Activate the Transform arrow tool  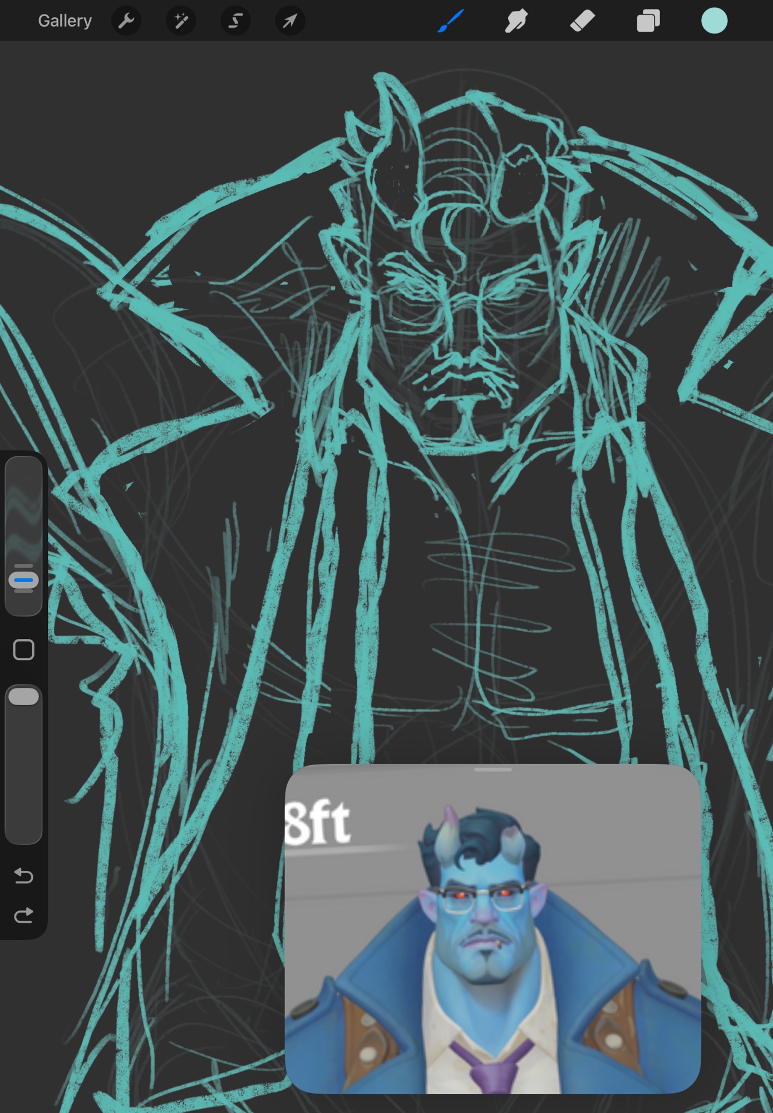[x=290, y=21]
